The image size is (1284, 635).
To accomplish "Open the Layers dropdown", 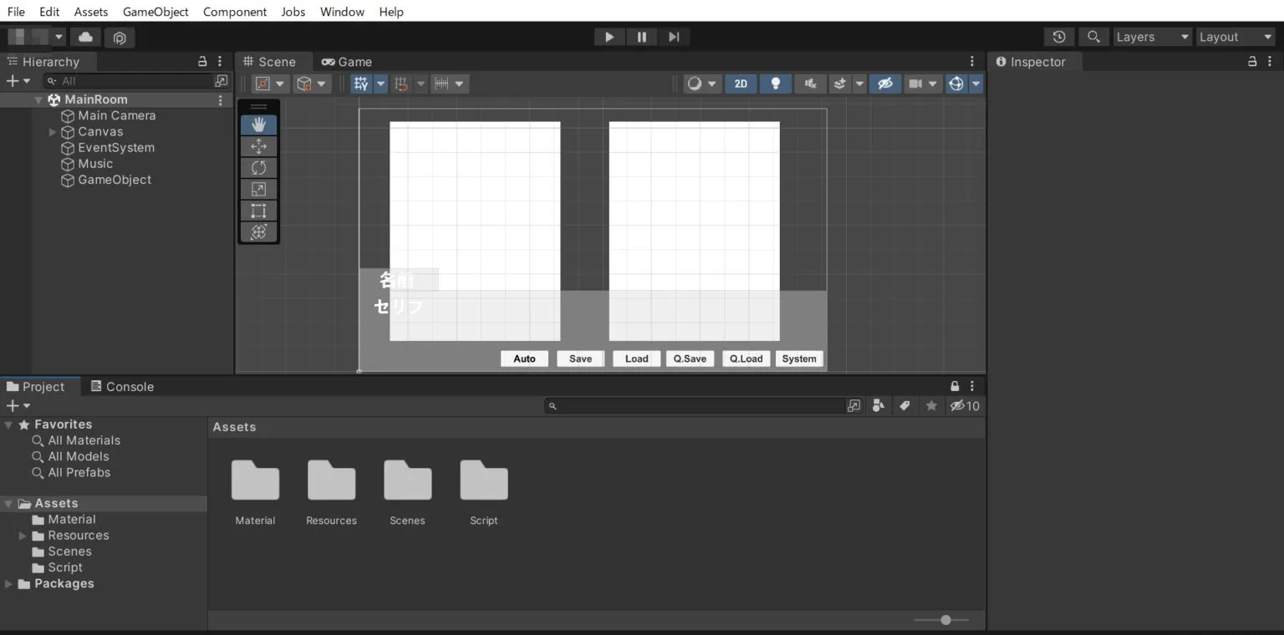I will [x=1152, y=37].
